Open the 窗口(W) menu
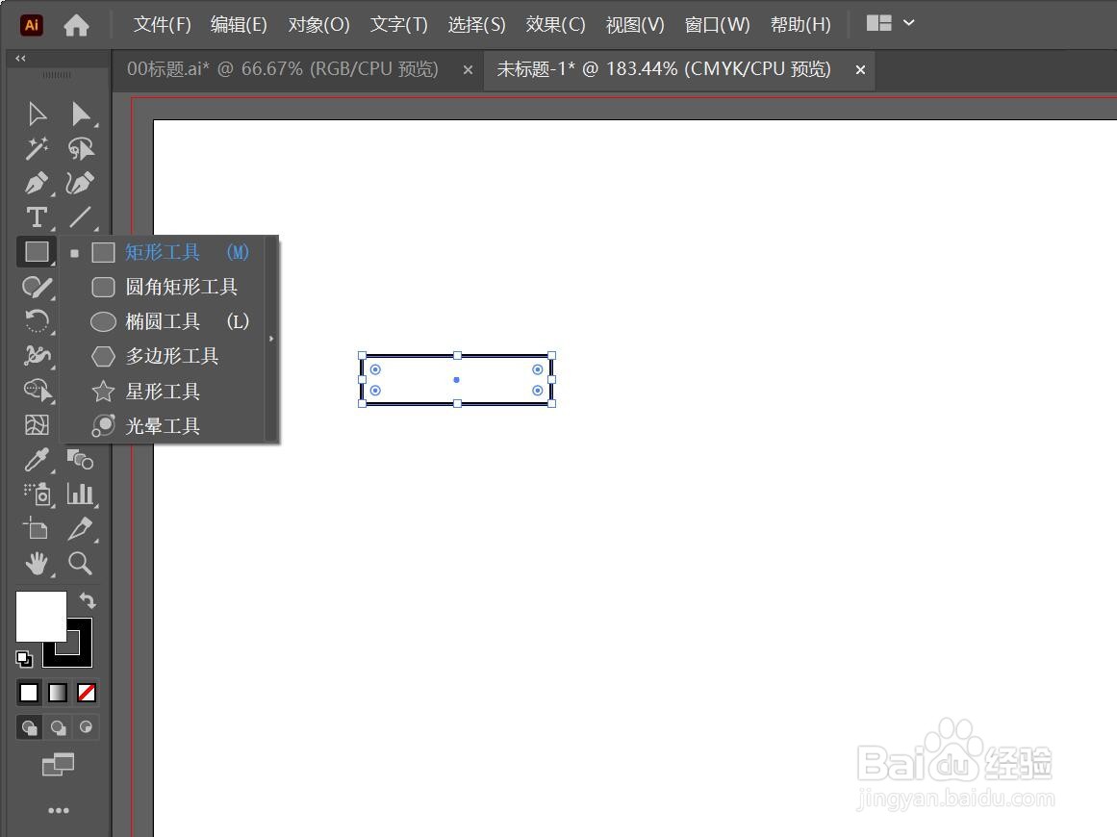The height and width of the screenshot is (837, 1117). pyautogui.click(x=718, y=25)
